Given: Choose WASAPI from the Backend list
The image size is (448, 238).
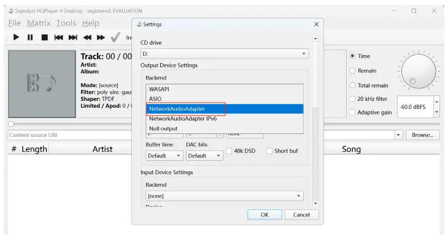Looking at the screenshot, I should [225, 89].
